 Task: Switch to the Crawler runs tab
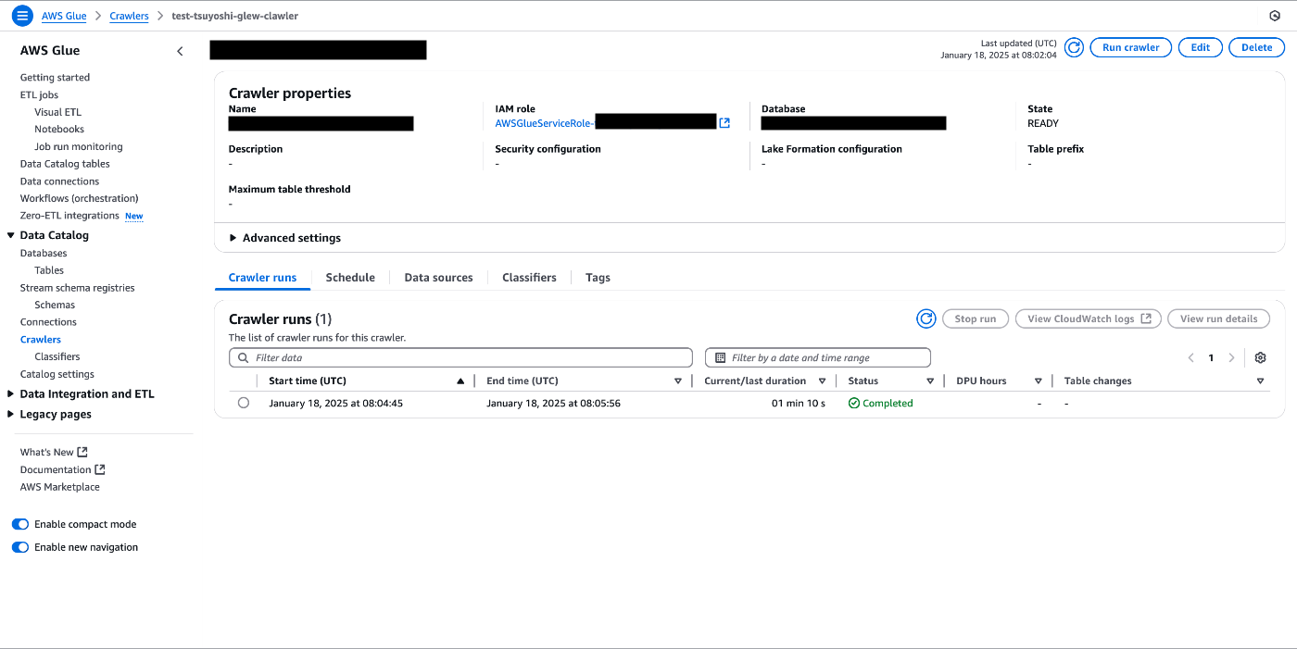click(262, 278)
